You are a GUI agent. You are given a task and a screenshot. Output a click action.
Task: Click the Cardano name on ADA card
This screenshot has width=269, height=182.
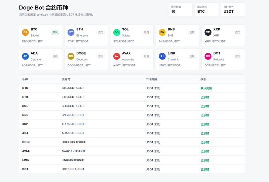coord(36,60)
